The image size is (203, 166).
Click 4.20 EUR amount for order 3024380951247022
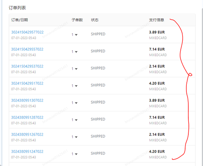(157, 151)
